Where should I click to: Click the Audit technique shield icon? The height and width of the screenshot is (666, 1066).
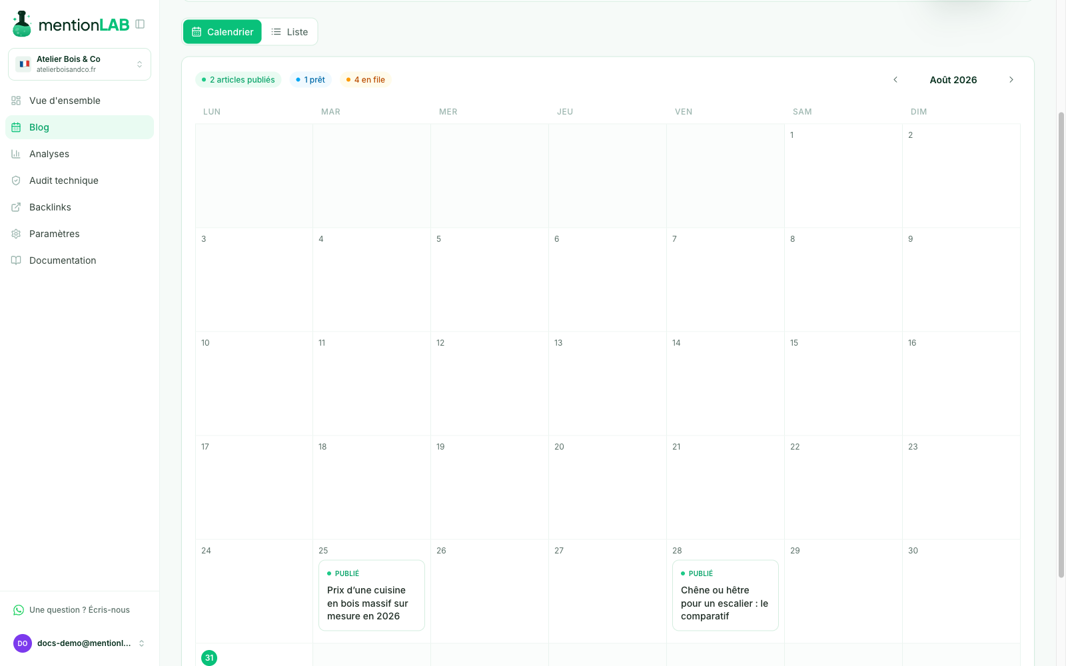[16, 180]
